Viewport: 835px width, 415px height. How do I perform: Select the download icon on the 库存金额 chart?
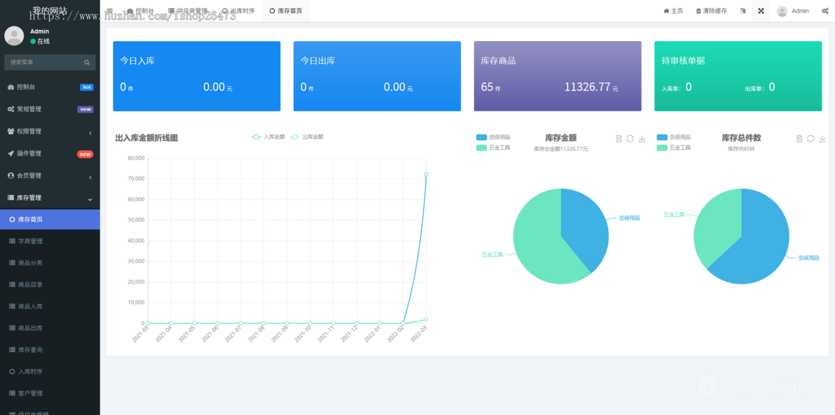tap(642, 138)
